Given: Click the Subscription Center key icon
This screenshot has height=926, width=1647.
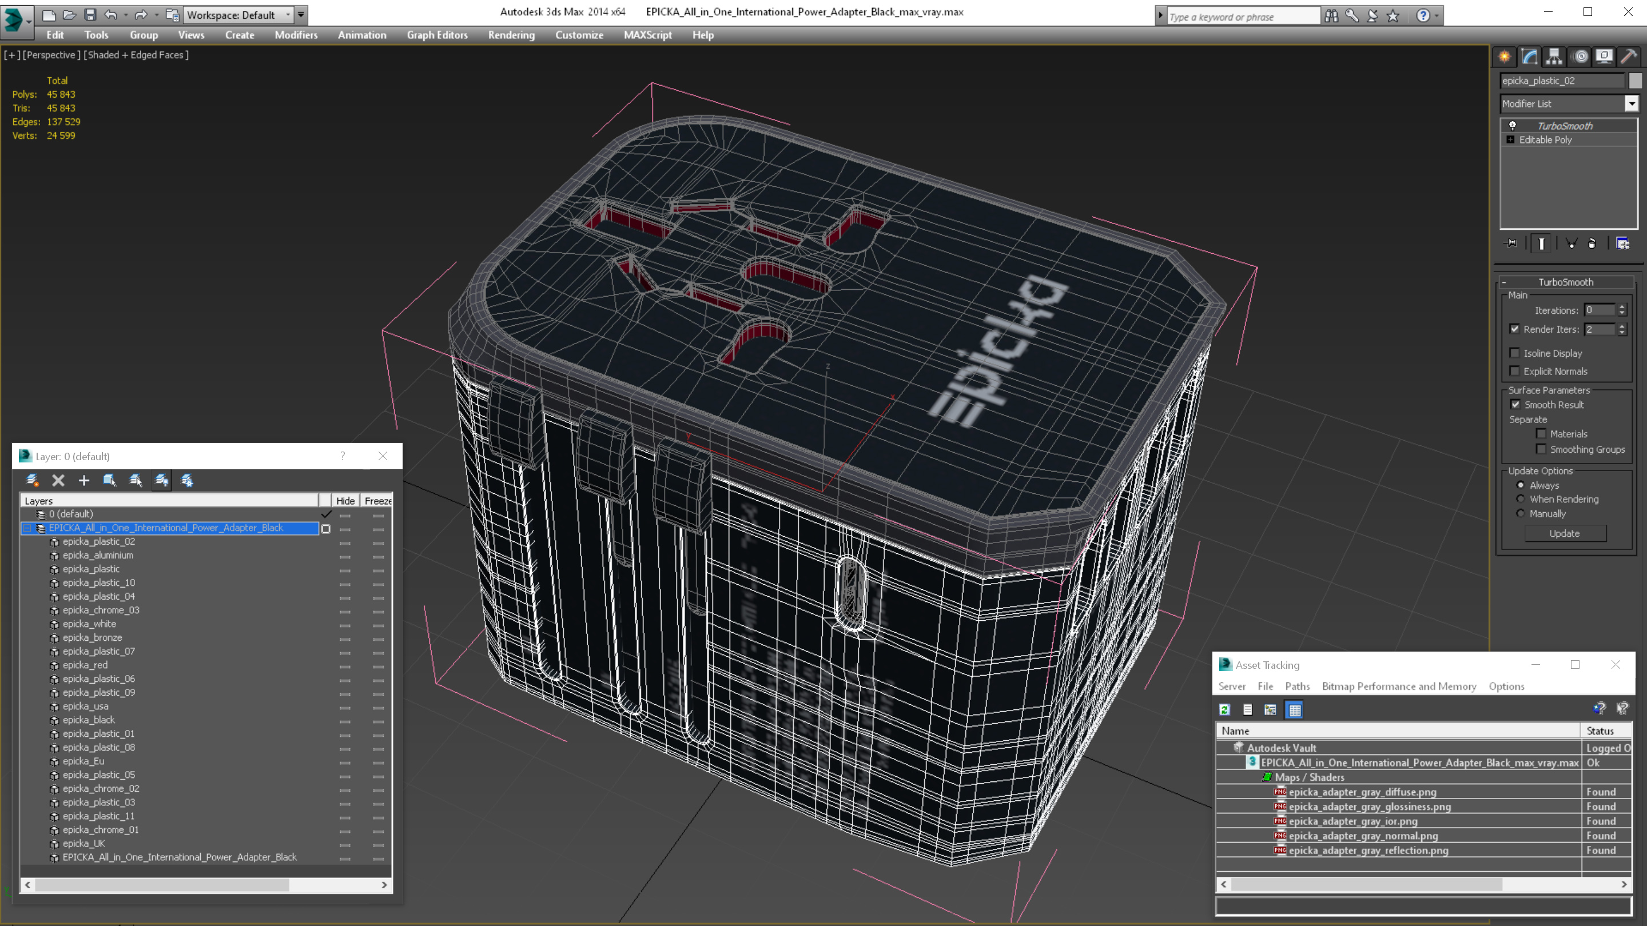Looking at the screenshot, I should (1351, 15).
